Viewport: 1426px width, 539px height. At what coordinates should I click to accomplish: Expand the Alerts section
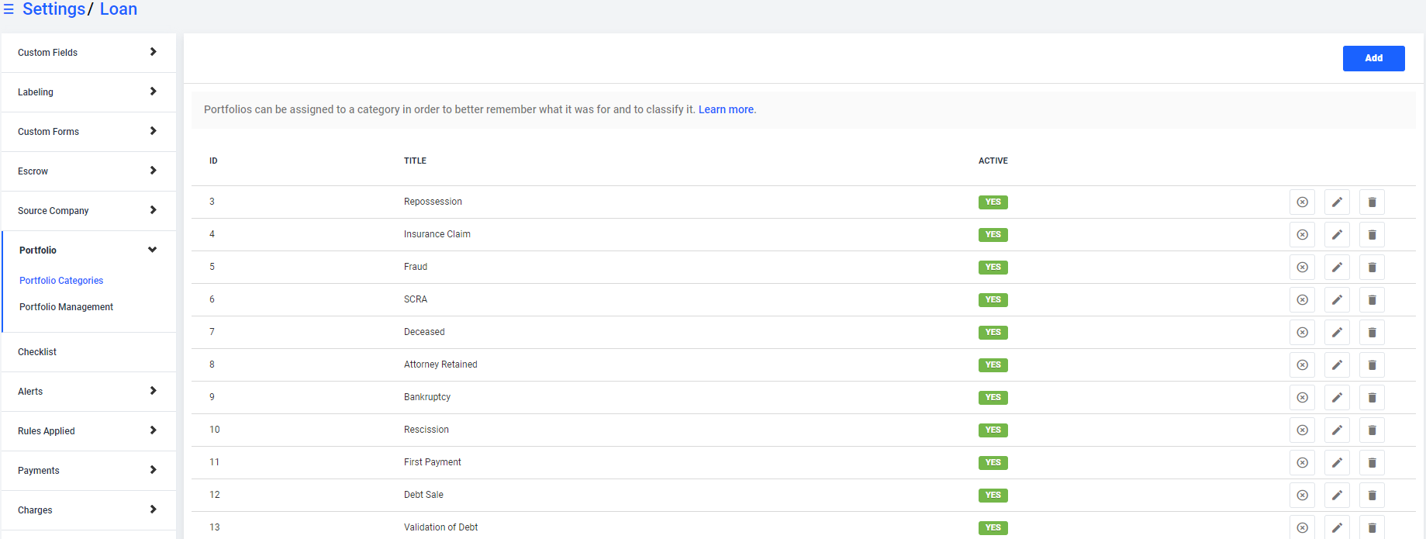point(88,392)
